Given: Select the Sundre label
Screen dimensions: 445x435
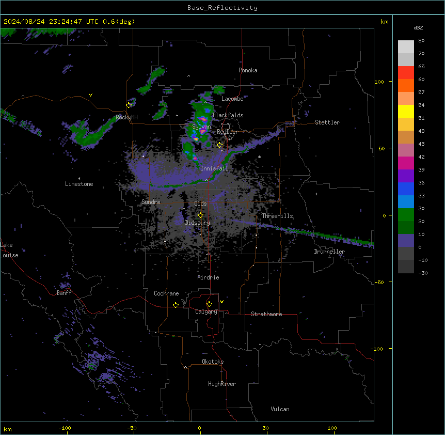Looking at the screenshot, I should click(x=151, y=202).
